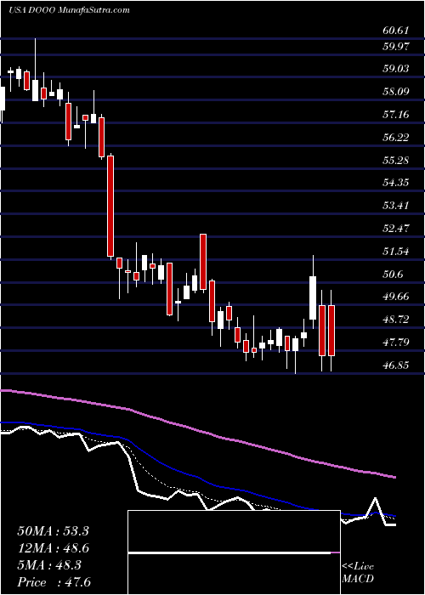The height and width of the screenshot is (595, 425).
Task: Click the 52.47 price axis label
Action: (394, 228)
